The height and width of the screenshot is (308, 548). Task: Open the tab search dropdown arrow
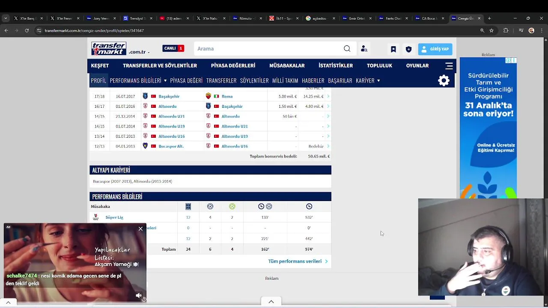pos(6,18)
